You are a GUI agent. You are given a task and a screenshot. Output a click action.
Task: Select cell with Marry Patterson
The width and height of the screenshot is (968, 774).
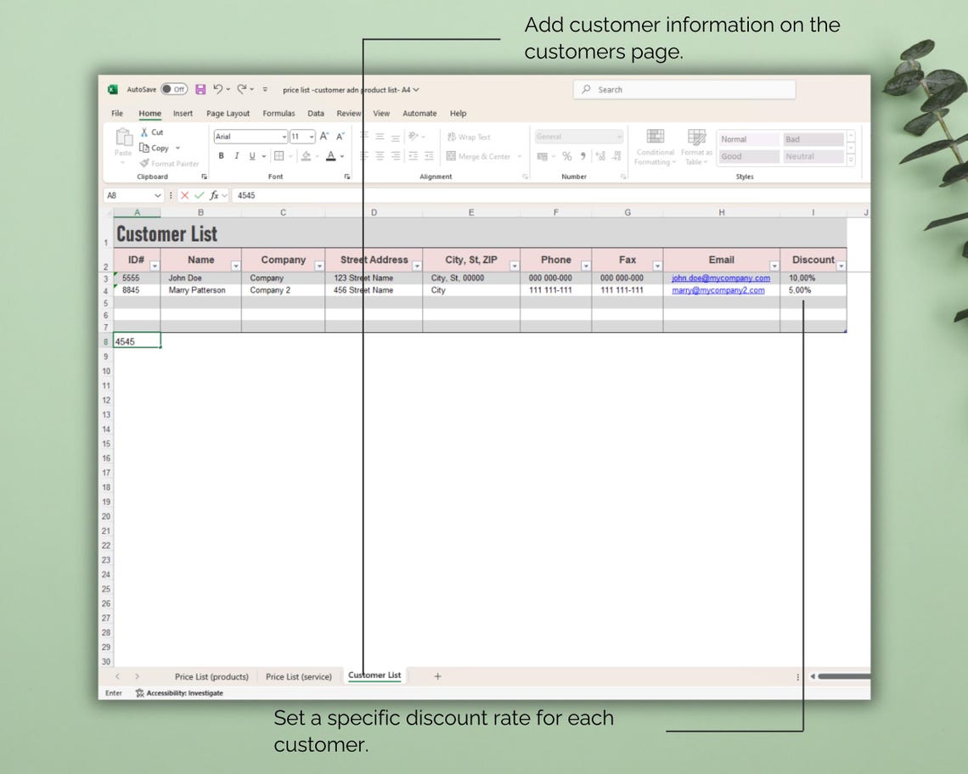[x=200, y=290]
